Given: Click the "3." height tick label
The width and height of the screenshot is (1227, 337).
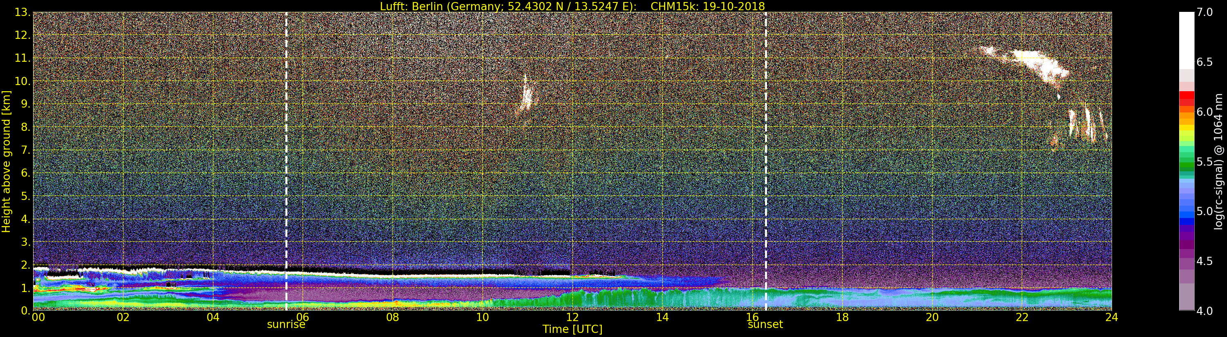Looking at the screenshot, I should (x=25, y=242).
